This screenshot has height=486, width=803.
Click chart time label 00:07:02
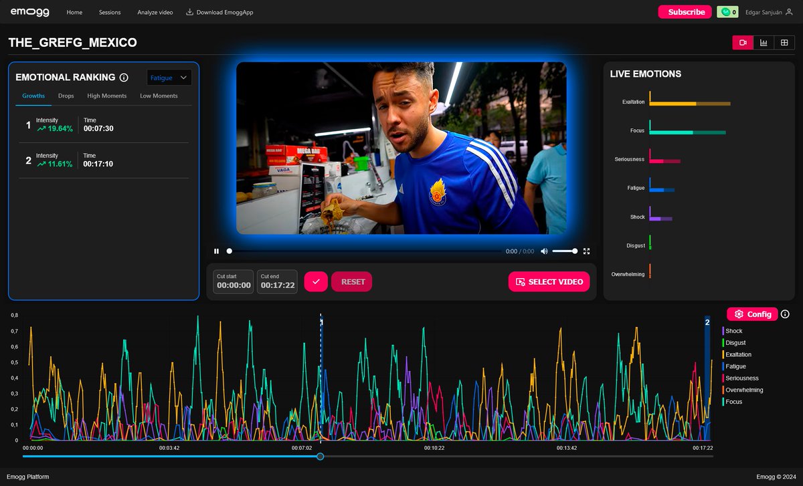pyautogui.click(x=302, y=448)
